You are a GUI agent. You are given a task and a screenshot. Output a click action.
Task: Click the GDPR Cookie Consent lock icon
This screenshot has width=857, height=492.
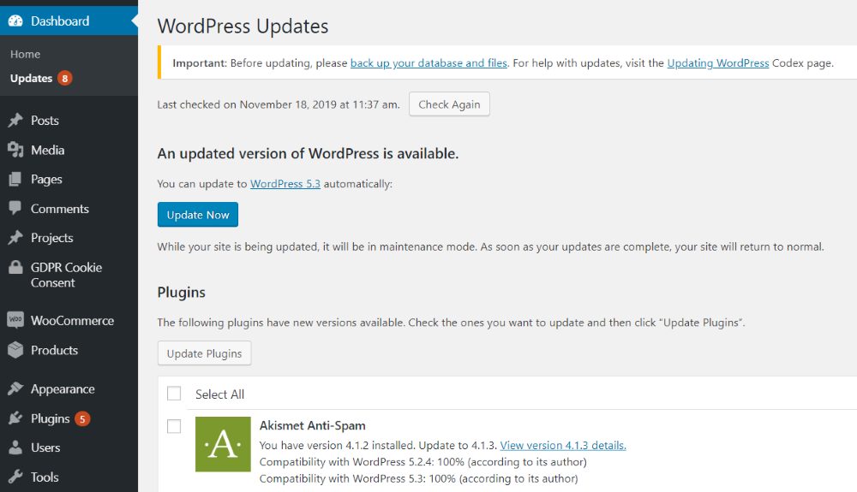tap(15, 267)
